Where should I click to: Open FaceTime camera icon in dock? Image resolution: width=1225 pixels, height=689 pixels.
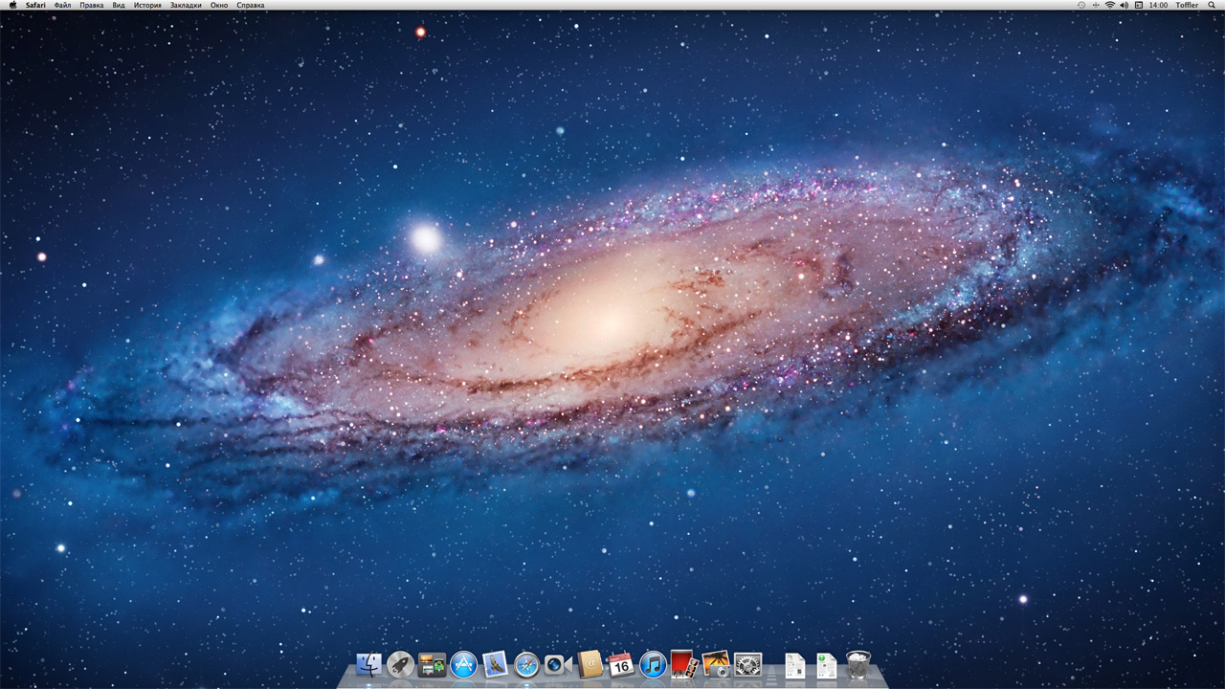(558, 664)
